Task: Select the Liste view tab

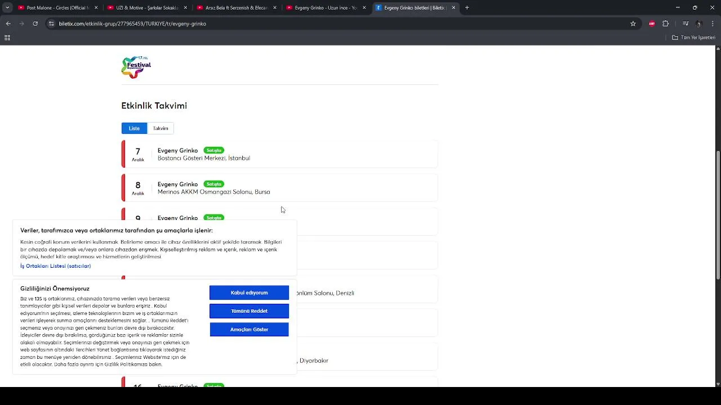Action: 134,128
